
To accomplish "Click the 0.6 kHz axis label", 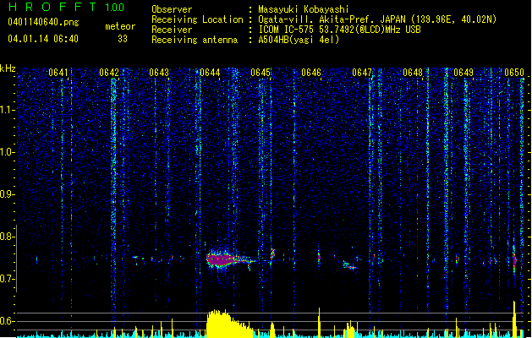I will [8, 321].
